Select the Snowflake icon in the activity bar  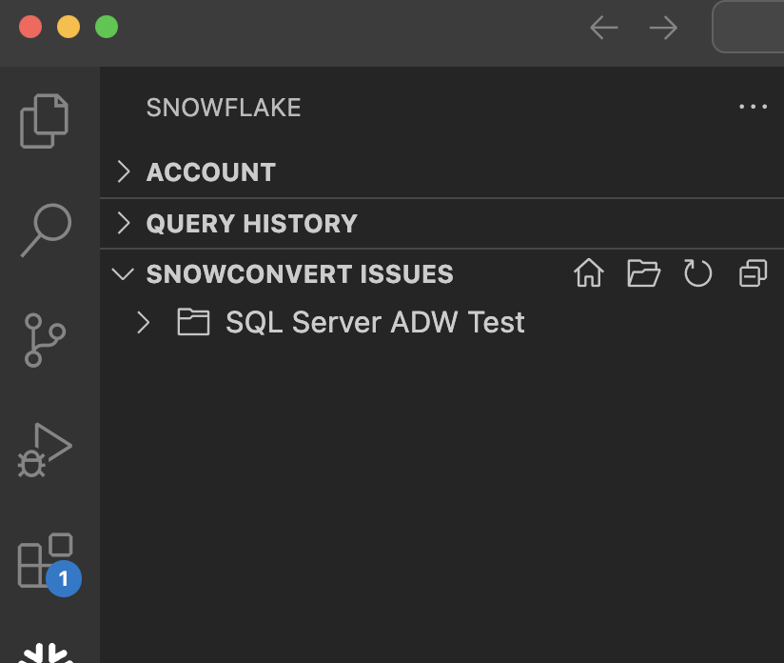point(47,655)
